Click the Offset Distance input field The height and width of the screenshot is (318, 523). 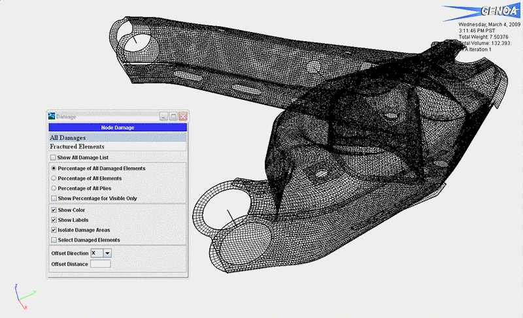point(100,264)
